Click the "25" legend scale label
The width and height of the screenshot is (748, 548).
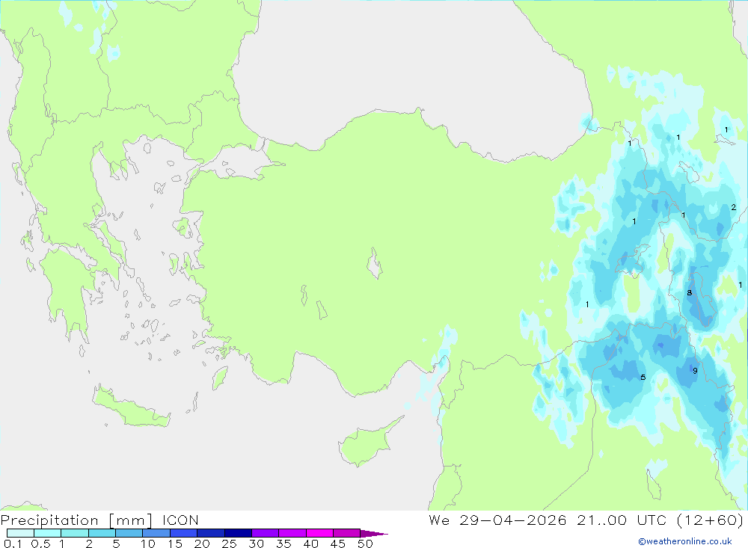pyautogui.click(x=230, y=544)
